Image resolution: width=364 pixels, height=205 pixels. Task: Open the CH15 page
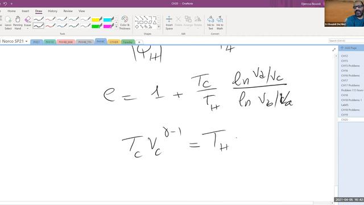[x=345, y=61]
